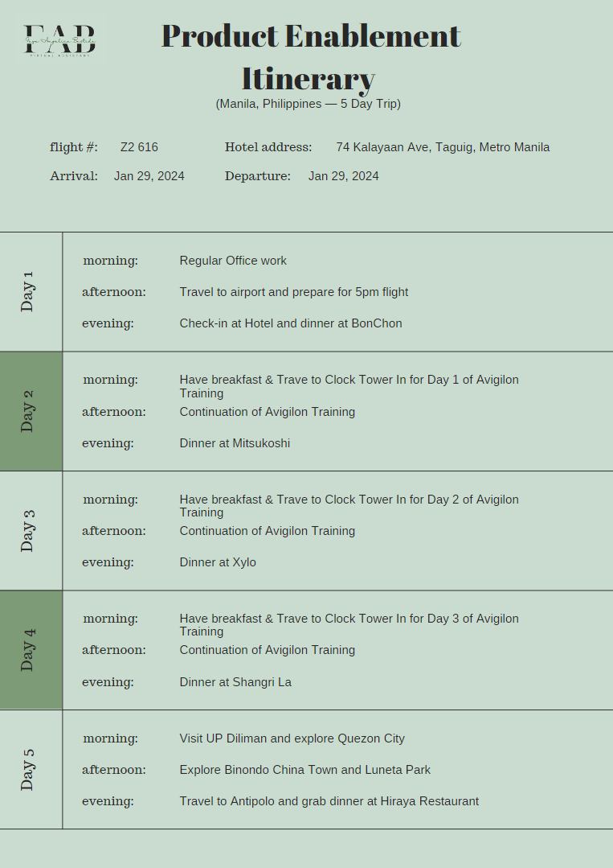Click the Manila, Philippines 5 Day Trip subtitle
This screenshot has width=613, height=868.
[x=308, y=104]
